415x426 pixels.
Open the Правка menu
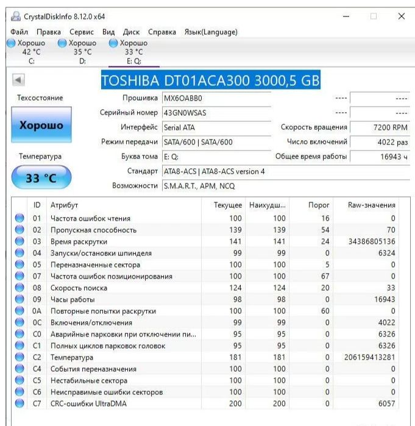click(49, 32)
